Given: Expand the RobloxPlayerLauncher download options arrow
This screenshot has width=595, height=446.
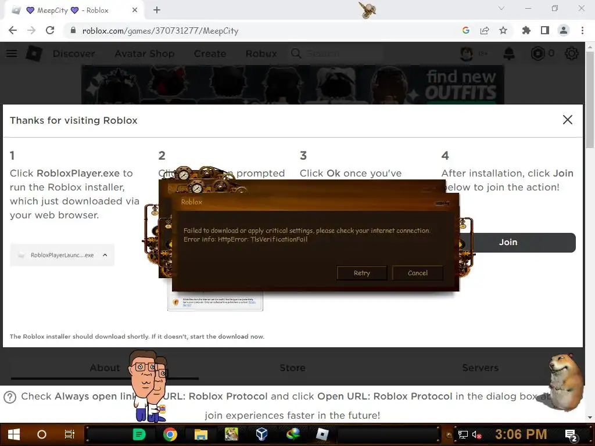Looking at the screenshot, I should 105,255.
